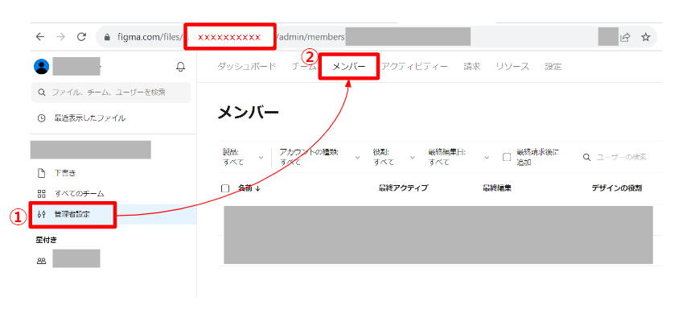Expand the 製品 filter dropdown
The image size is (699, 313).
[x=243, y=157]
